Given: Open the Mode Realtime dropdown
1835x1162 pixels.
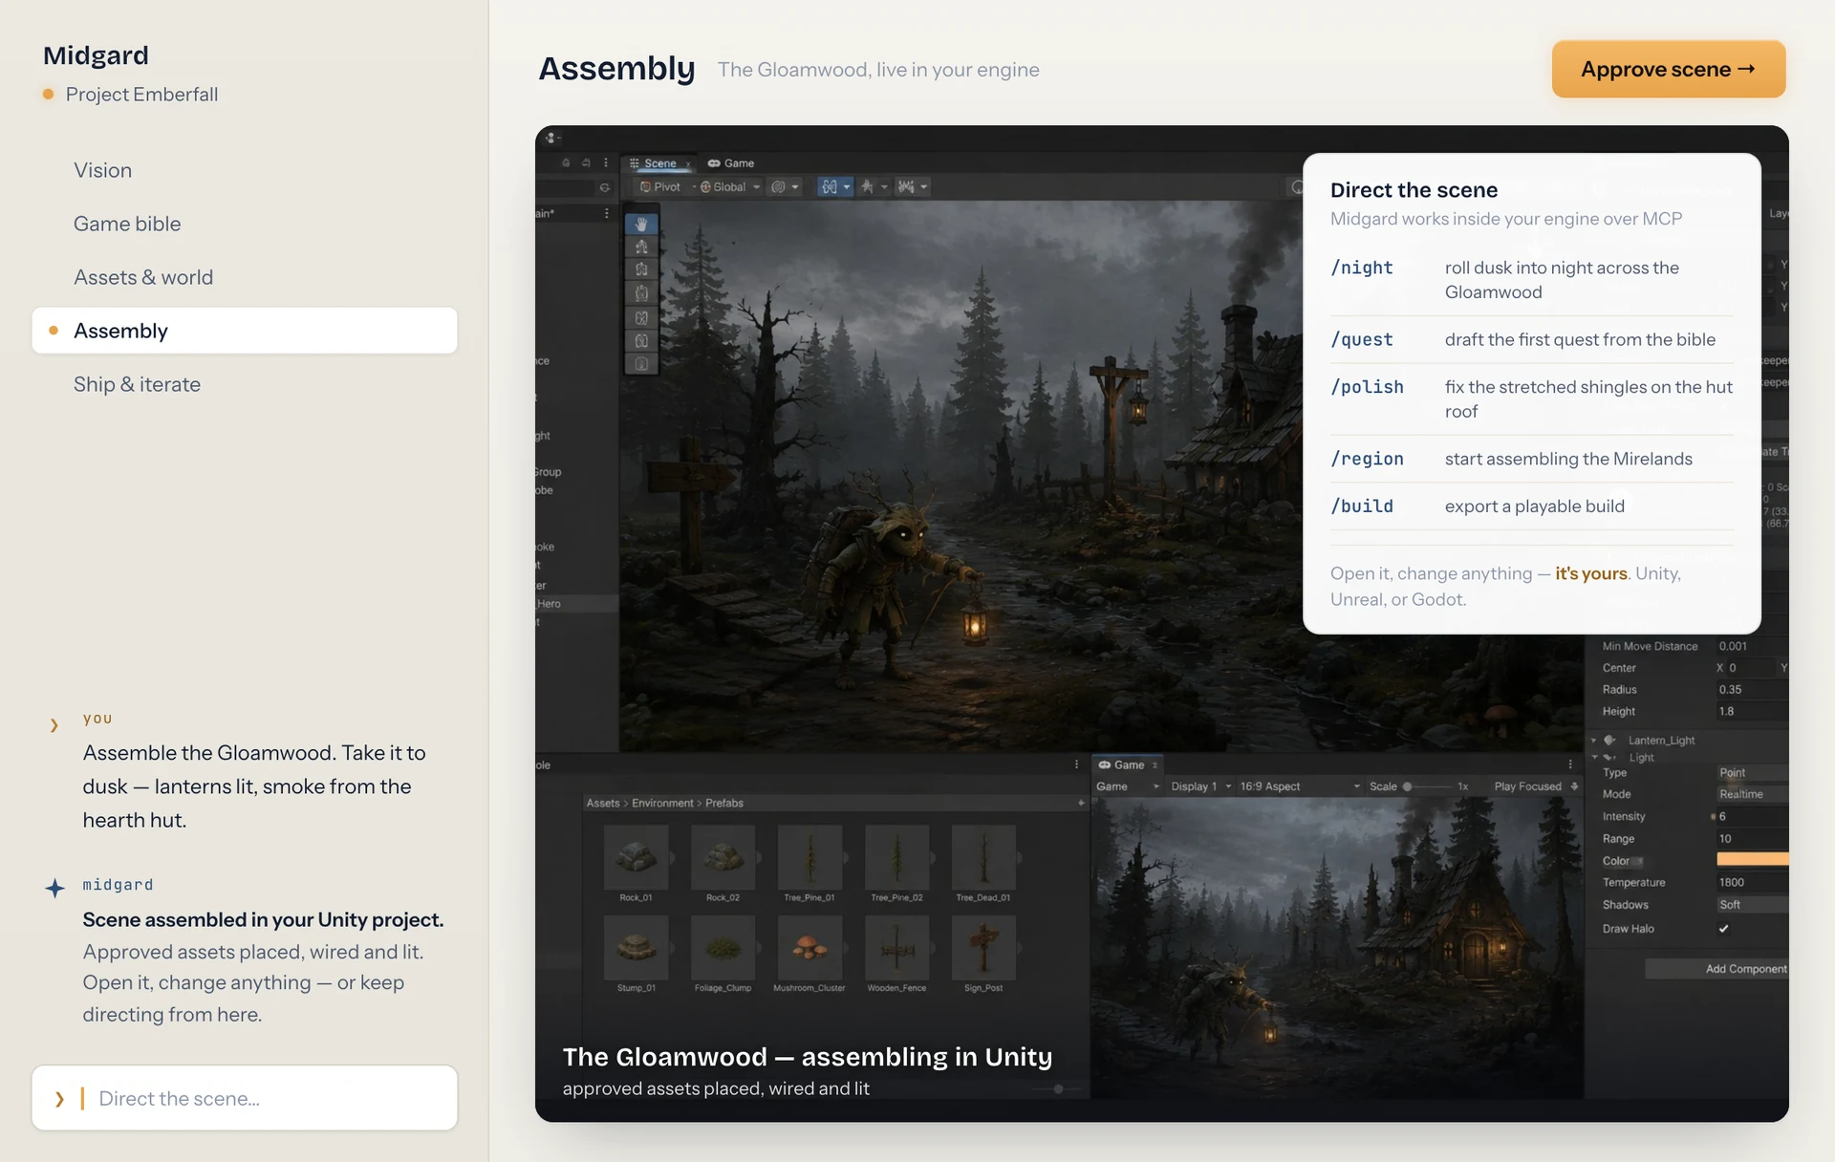Looking at the screenshot, I should (x=1752, y=794).
